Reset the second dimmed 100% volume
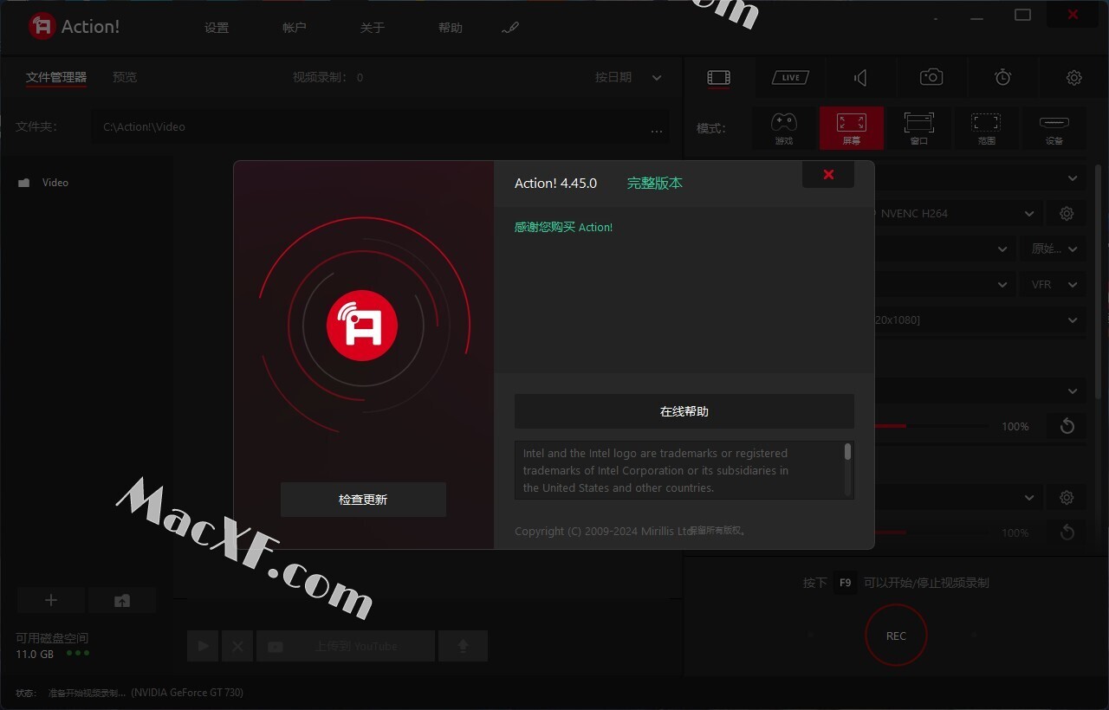Screen dimensions: 1109x710 1067,532
